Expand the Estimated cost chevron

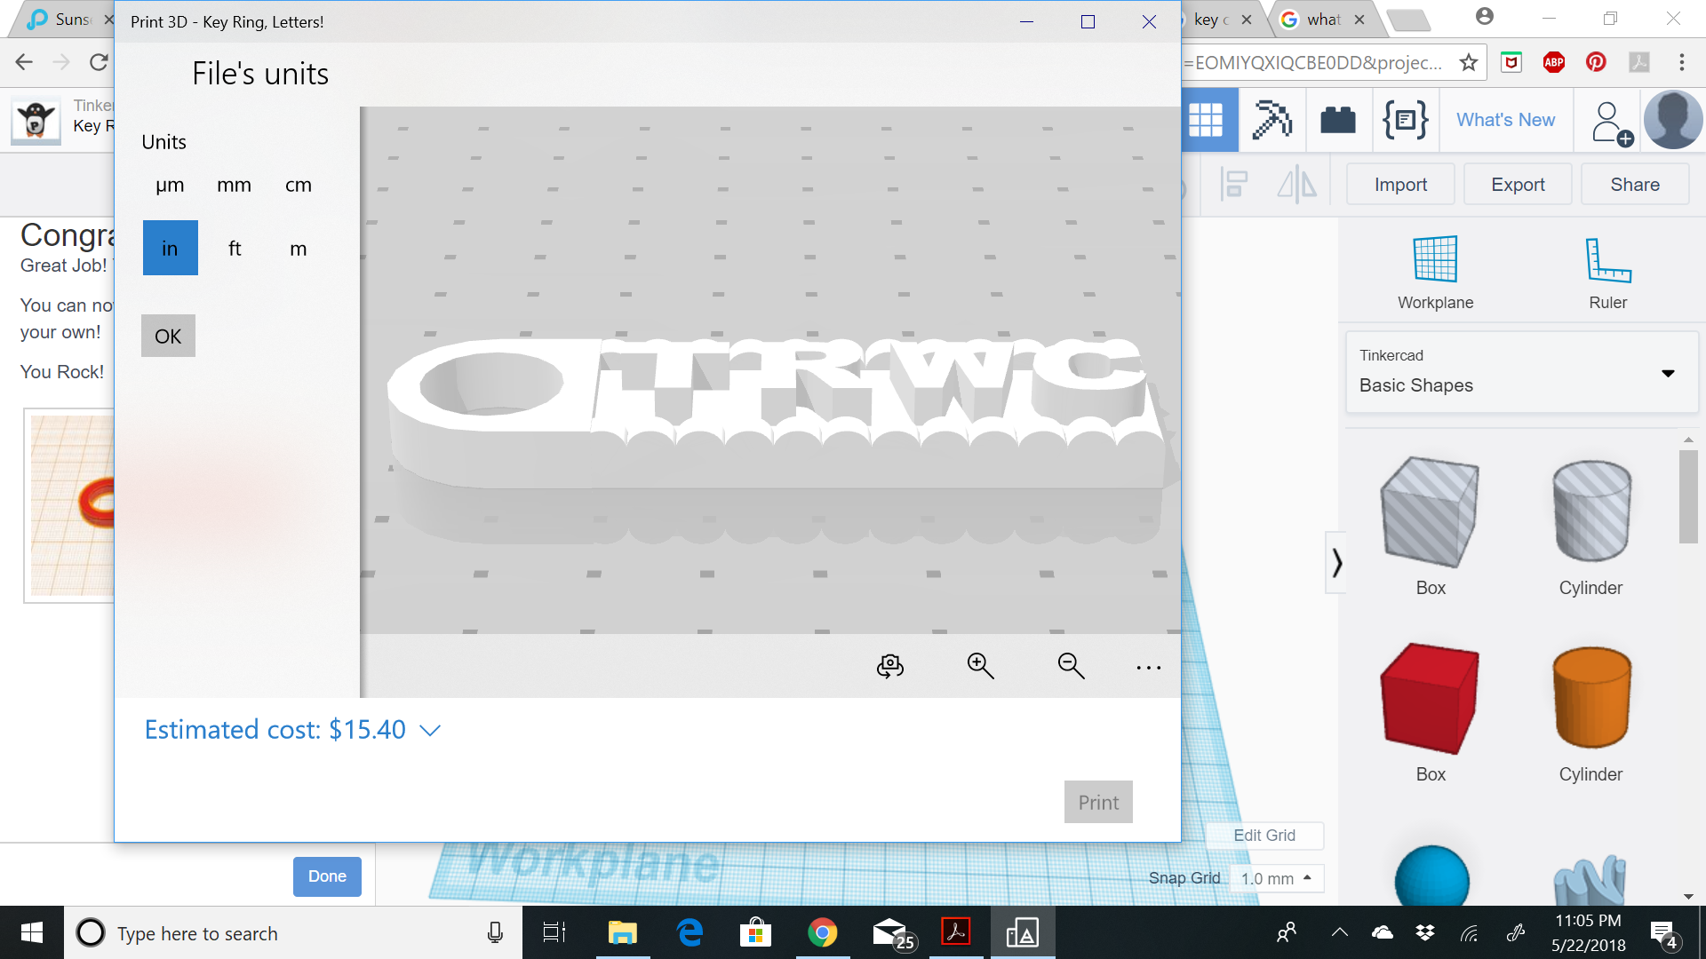coord(430,730)
